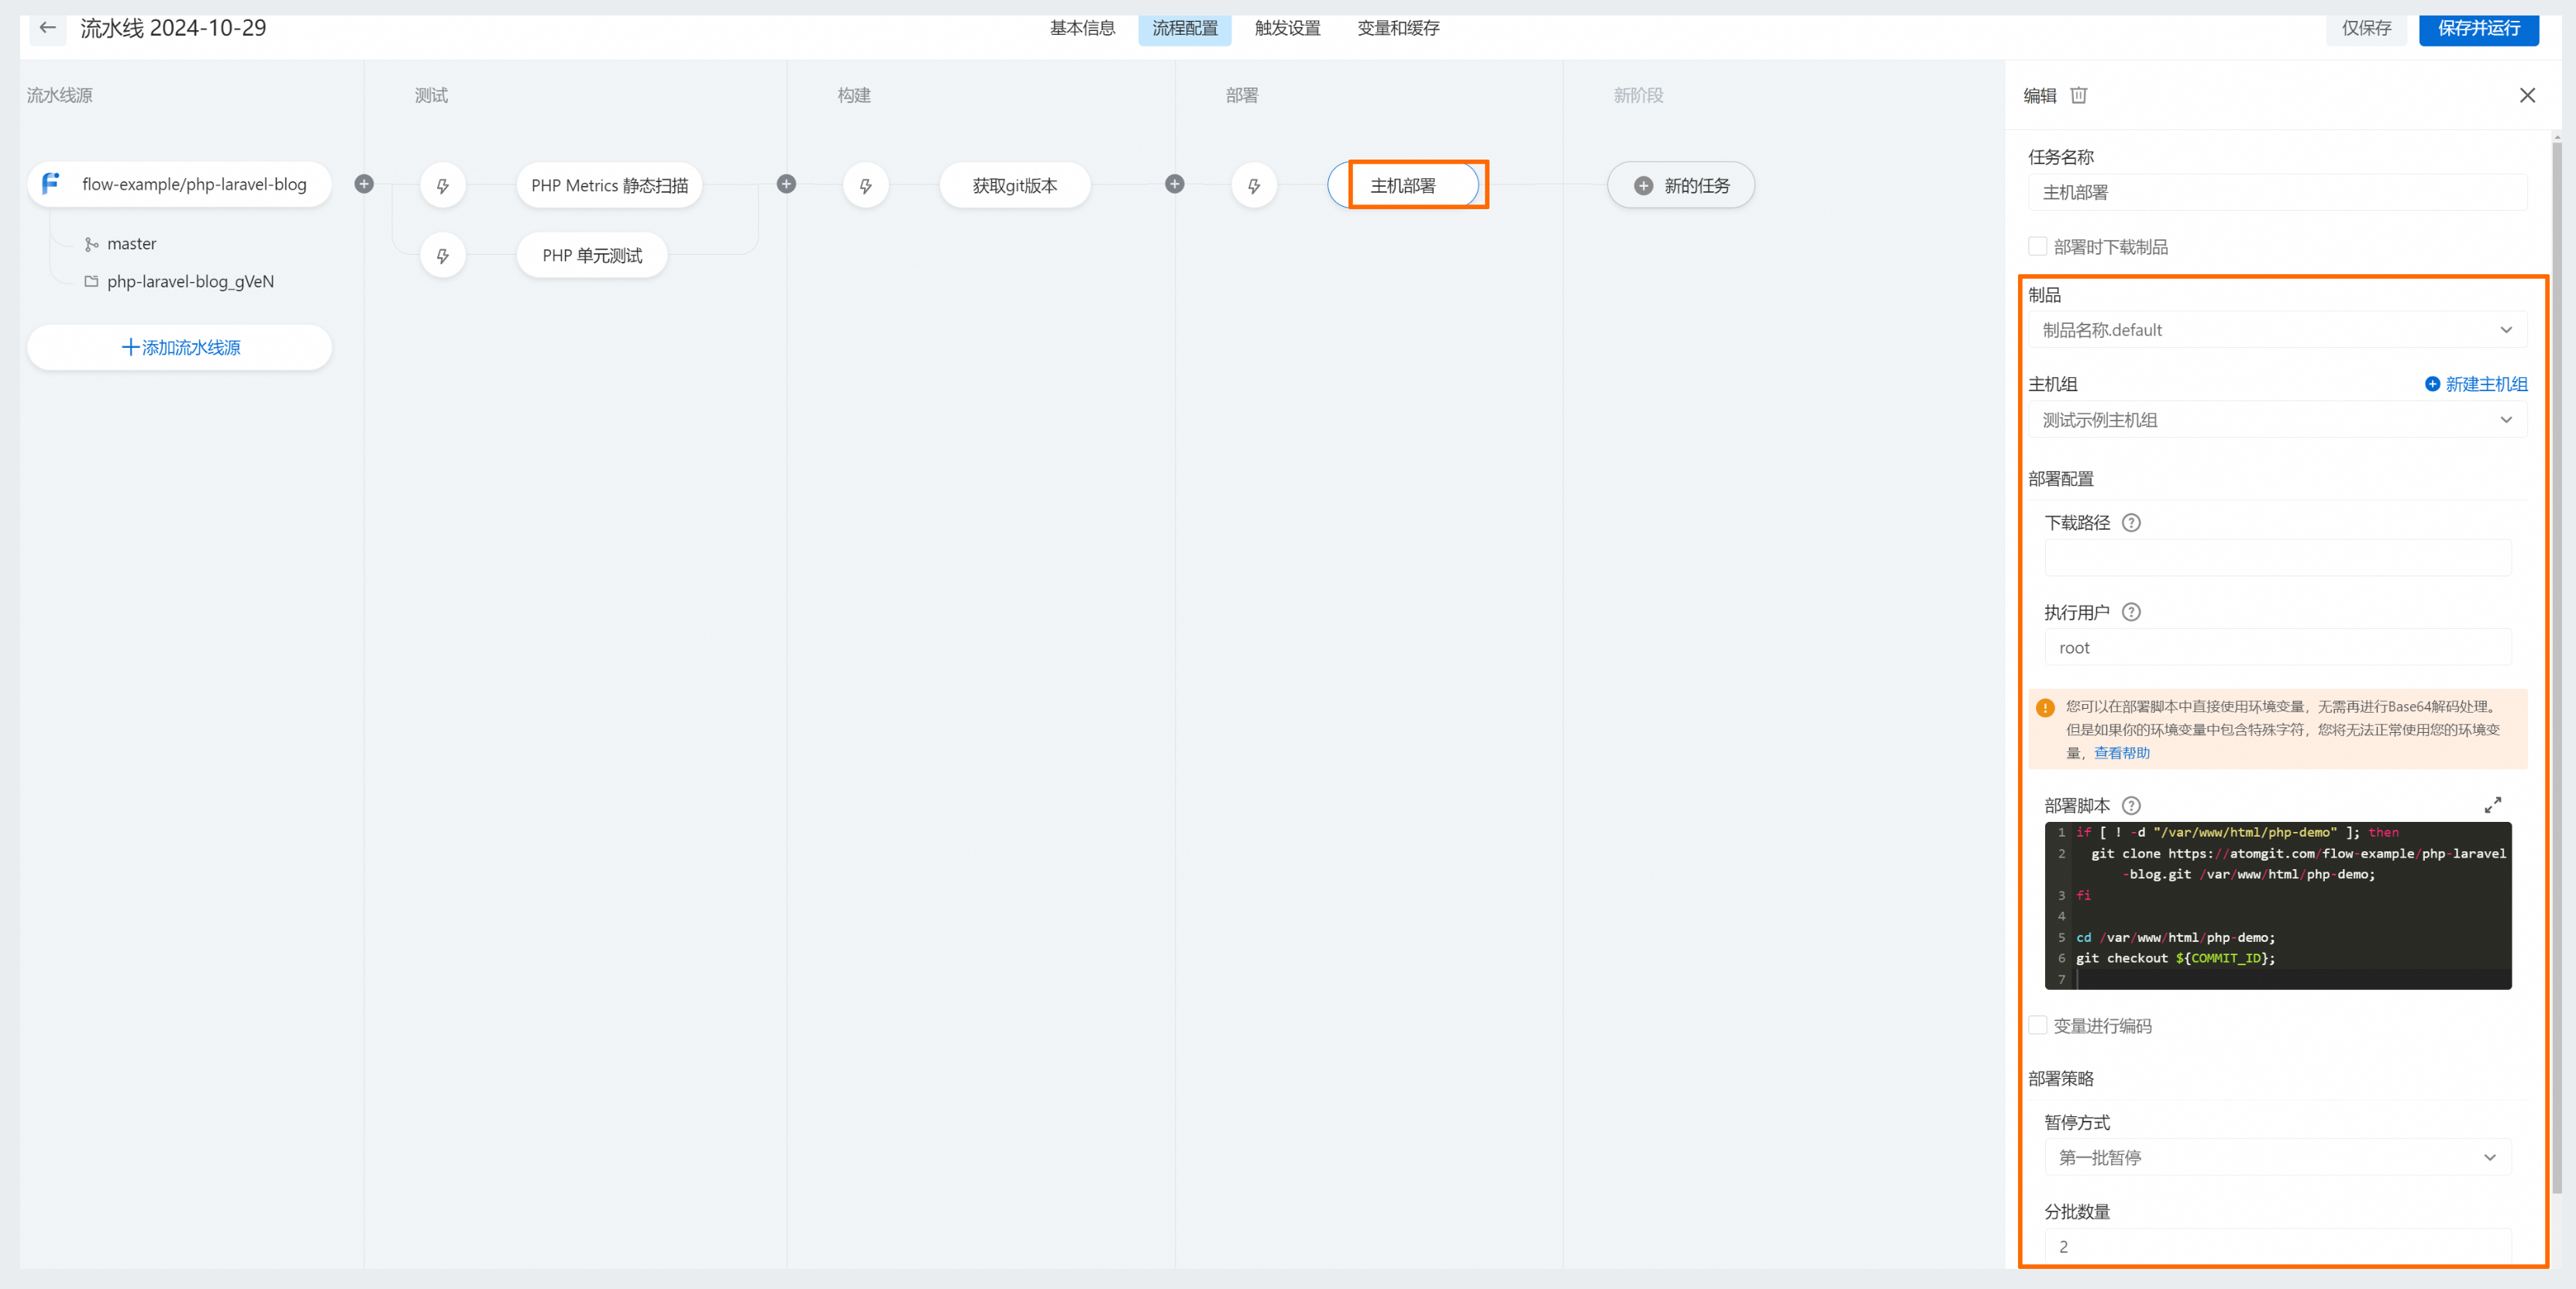
Task: Click the 下载路径 input field
Action: 2277,558
